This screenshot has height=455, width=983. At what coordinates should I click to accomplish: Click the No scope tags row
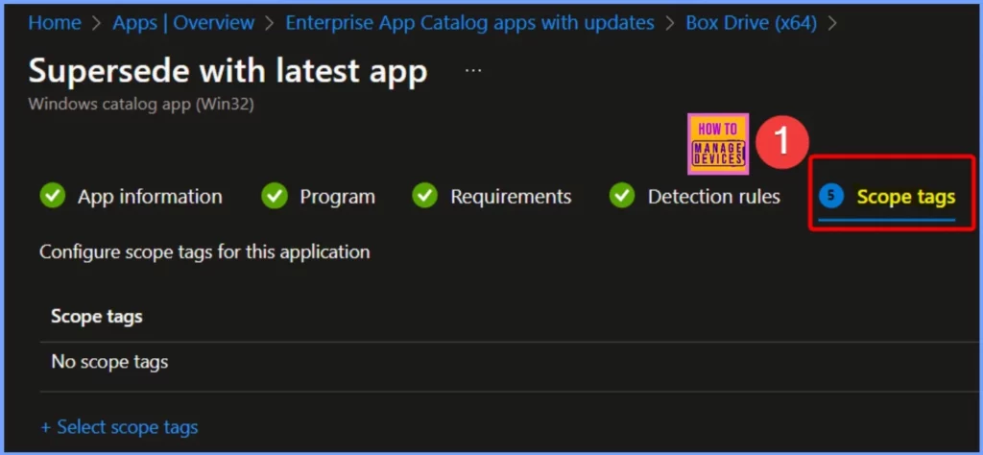pyautogui.click(x=508, y=362)
